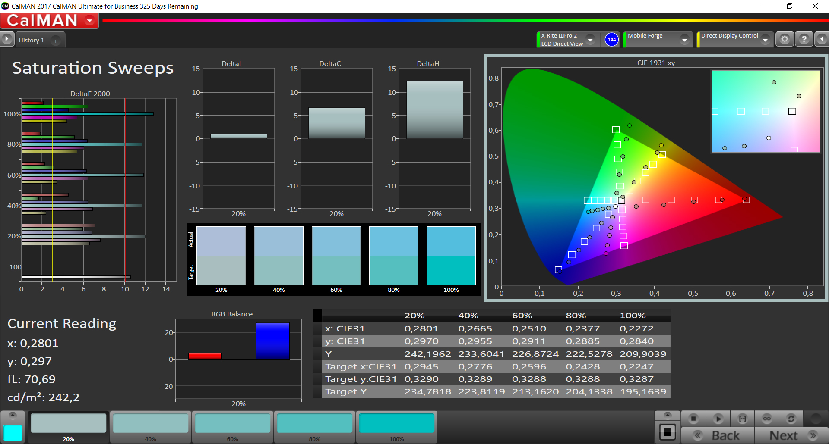Viewport: 829px width, 444px height.
Task: Go to the Next page
Action: (792, 435)
